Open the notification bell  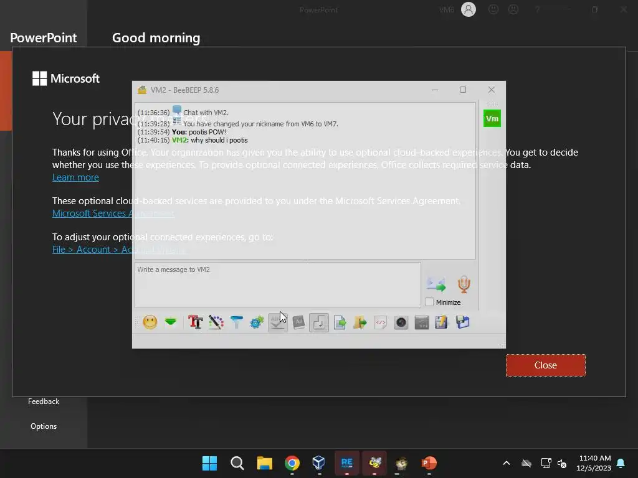point(621,463)
